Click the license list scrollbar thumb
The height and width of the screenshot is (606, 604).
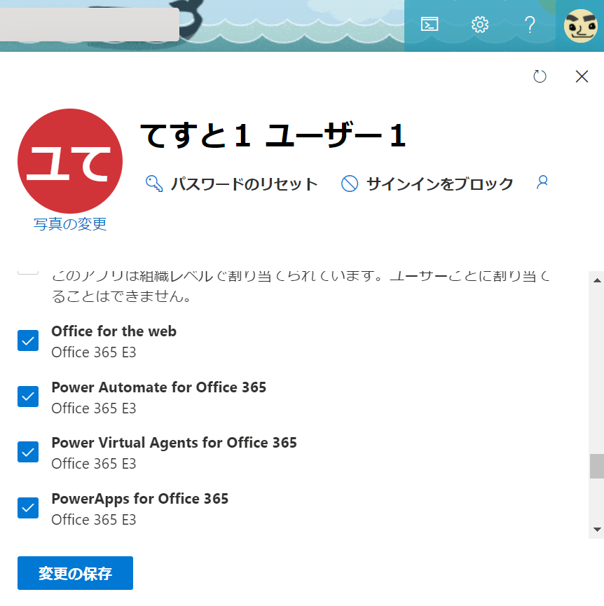click(597, 466)
